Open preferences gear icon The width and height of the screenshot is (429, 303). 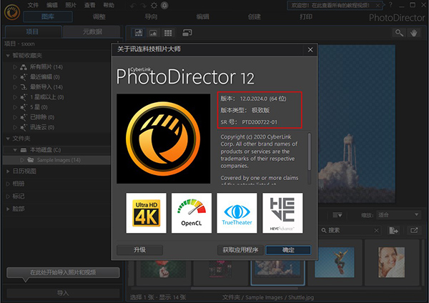pyautogui.click(x=154, y=6)
